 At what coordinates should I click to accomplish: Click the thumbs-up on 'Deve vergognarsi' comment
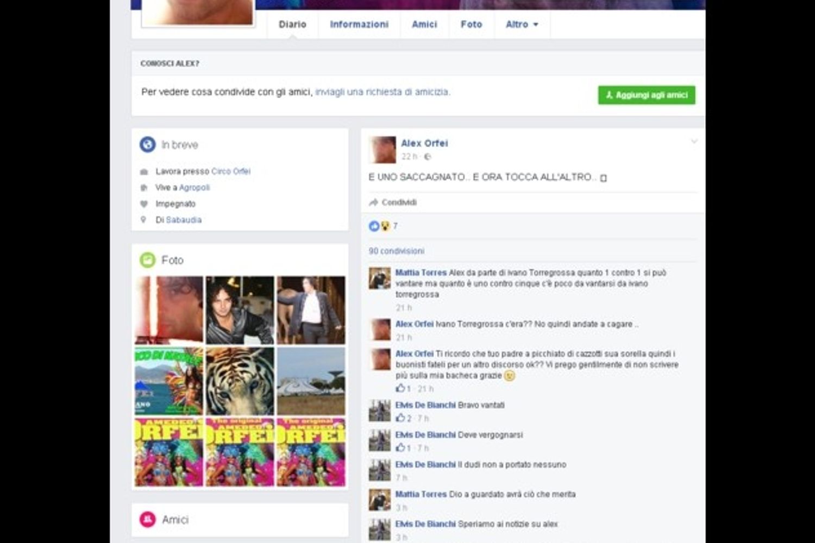point(400,448)
